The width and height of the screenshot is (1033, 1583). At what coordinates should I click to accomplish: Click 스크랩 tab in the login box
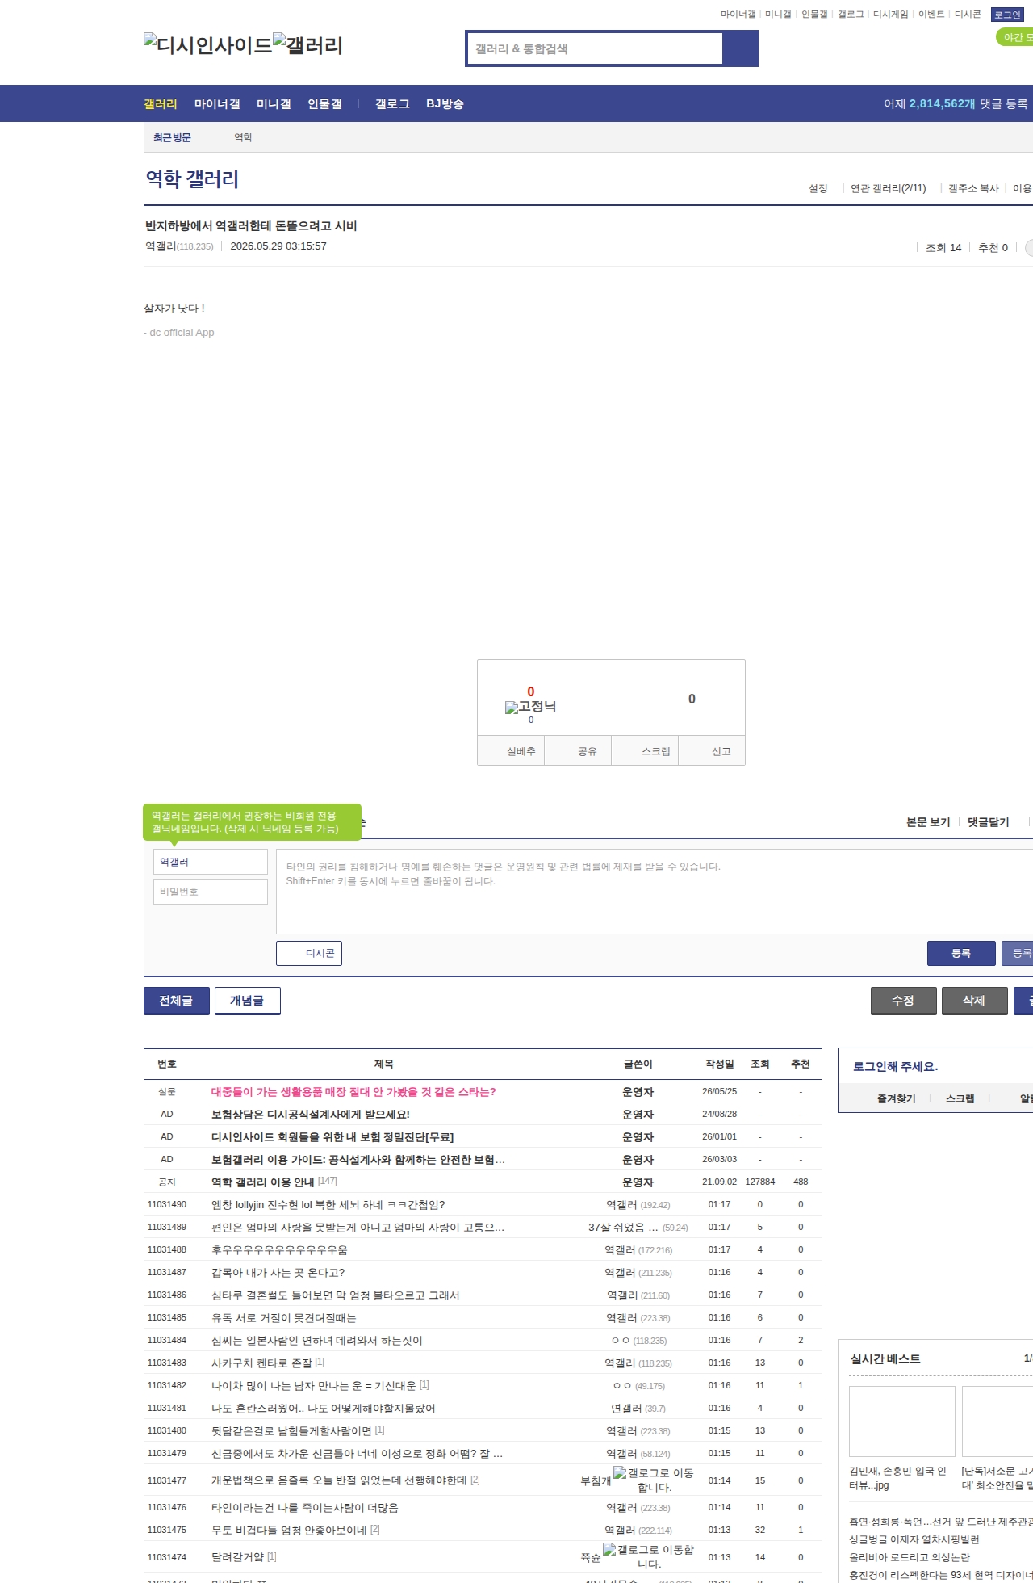coord(960,1098)
